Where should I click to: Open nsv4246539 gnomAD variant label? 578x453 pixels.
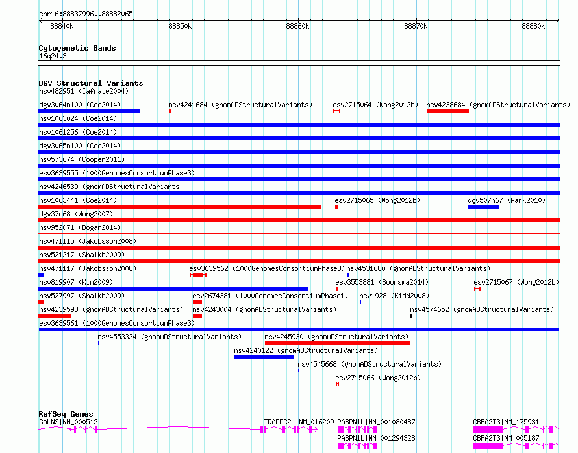click(111, 187)
